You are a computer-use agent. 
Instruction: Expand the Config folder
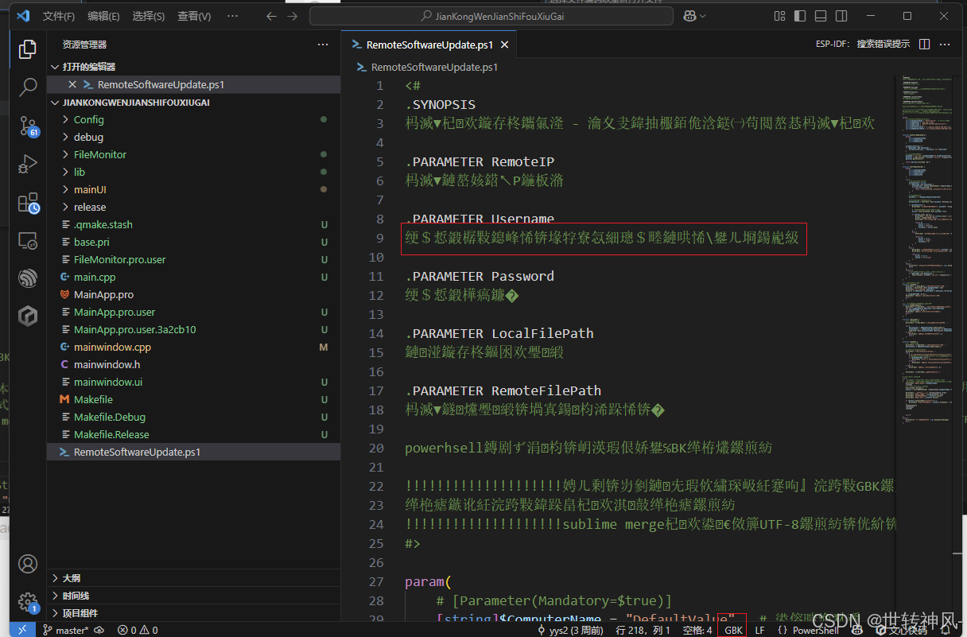(193, 119)
